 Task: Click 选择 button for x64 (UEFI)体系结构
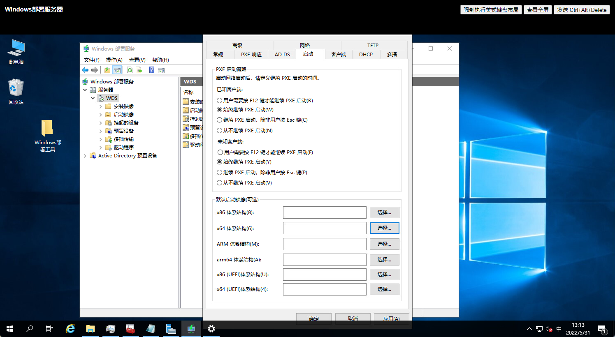point(384,289)
